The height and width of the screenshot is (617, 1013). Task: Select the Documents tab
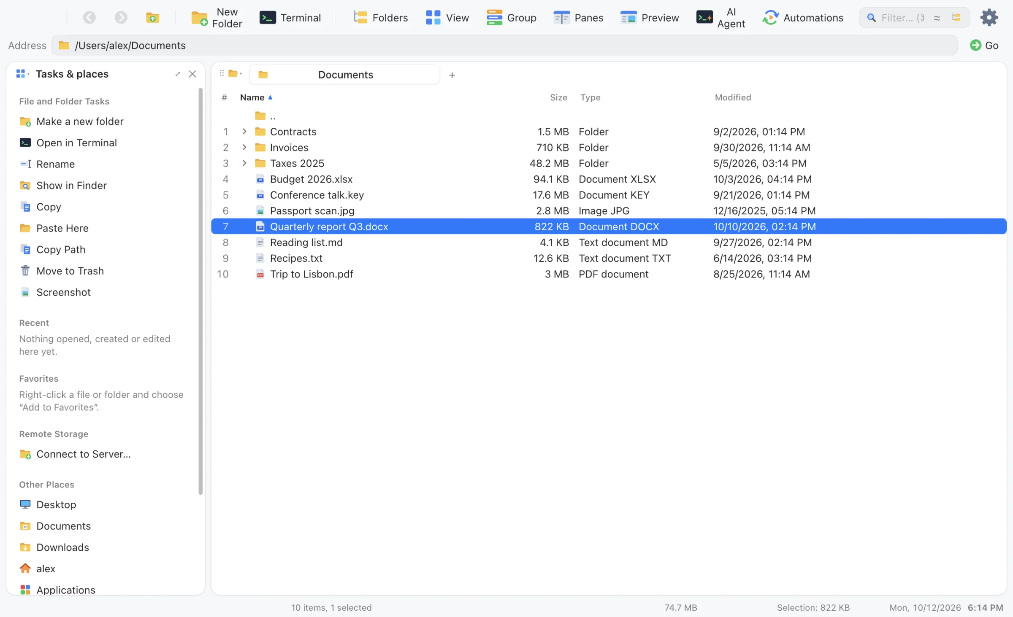pos(345,75)
